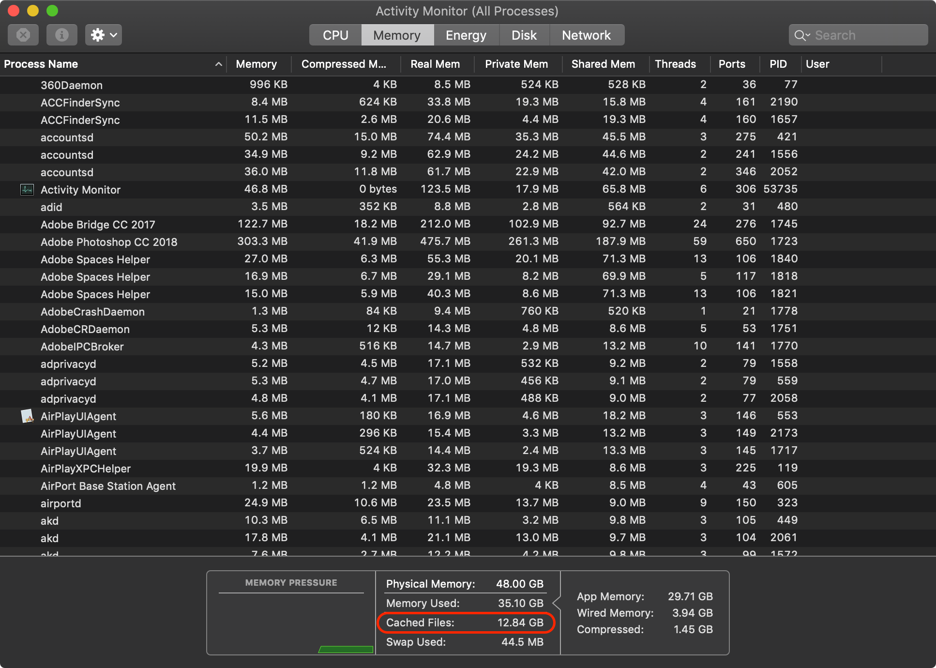
Task: Open the Disk tab
Action: tap(524, 35)
